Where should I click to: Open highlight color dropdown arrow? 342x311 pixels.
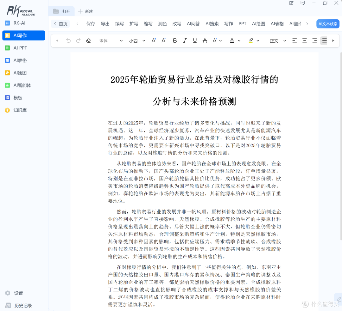coord(258,41)
